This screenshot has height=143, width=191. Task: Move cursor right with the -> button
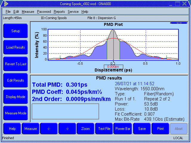pos(67,129)
